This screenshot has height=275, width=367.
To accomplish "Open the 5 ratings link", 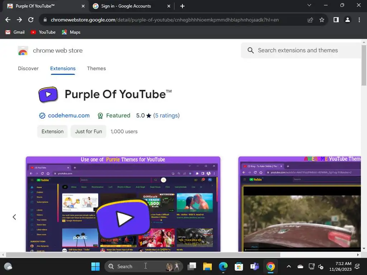I will pos(166,116).
